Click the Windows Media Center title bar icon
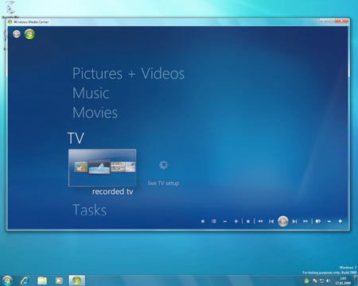The image size is (358, 286). point(10,22)
